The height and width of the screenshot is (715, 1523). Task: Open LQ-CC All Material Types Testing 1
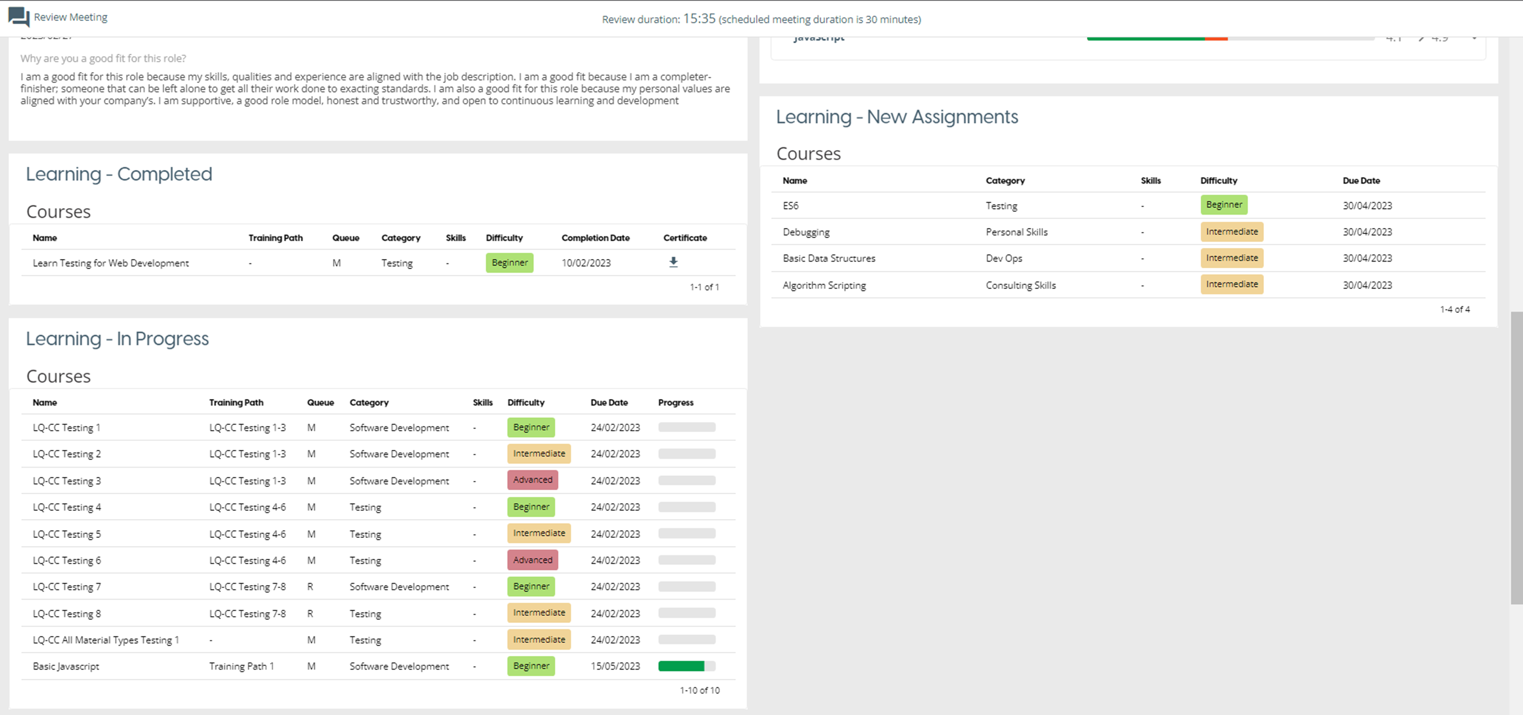click(105, 640)
